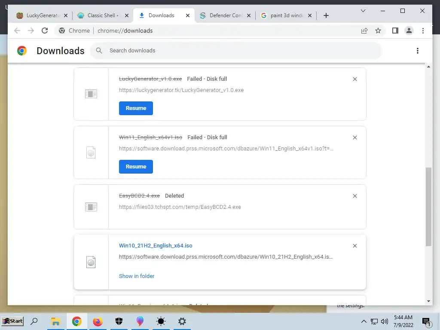
Task: Open the Win10_21H2 ISO source URL
Action: tap(226, 257)
